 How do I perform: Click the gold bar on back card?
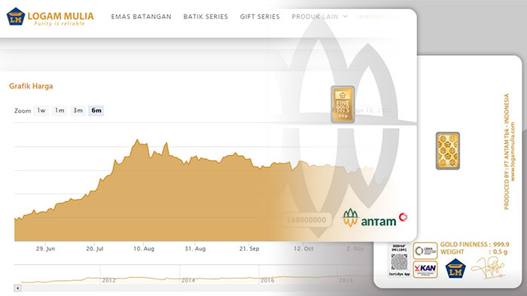point(448,151)
